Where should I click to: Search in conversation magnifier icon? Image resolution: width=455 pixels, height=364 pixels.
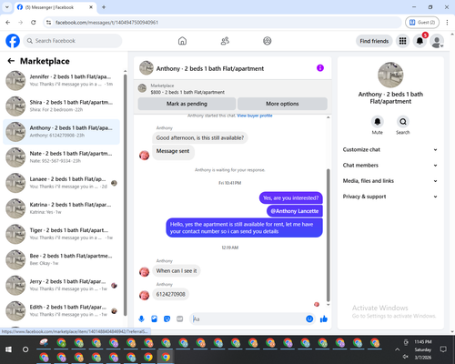tap(403, 122)
